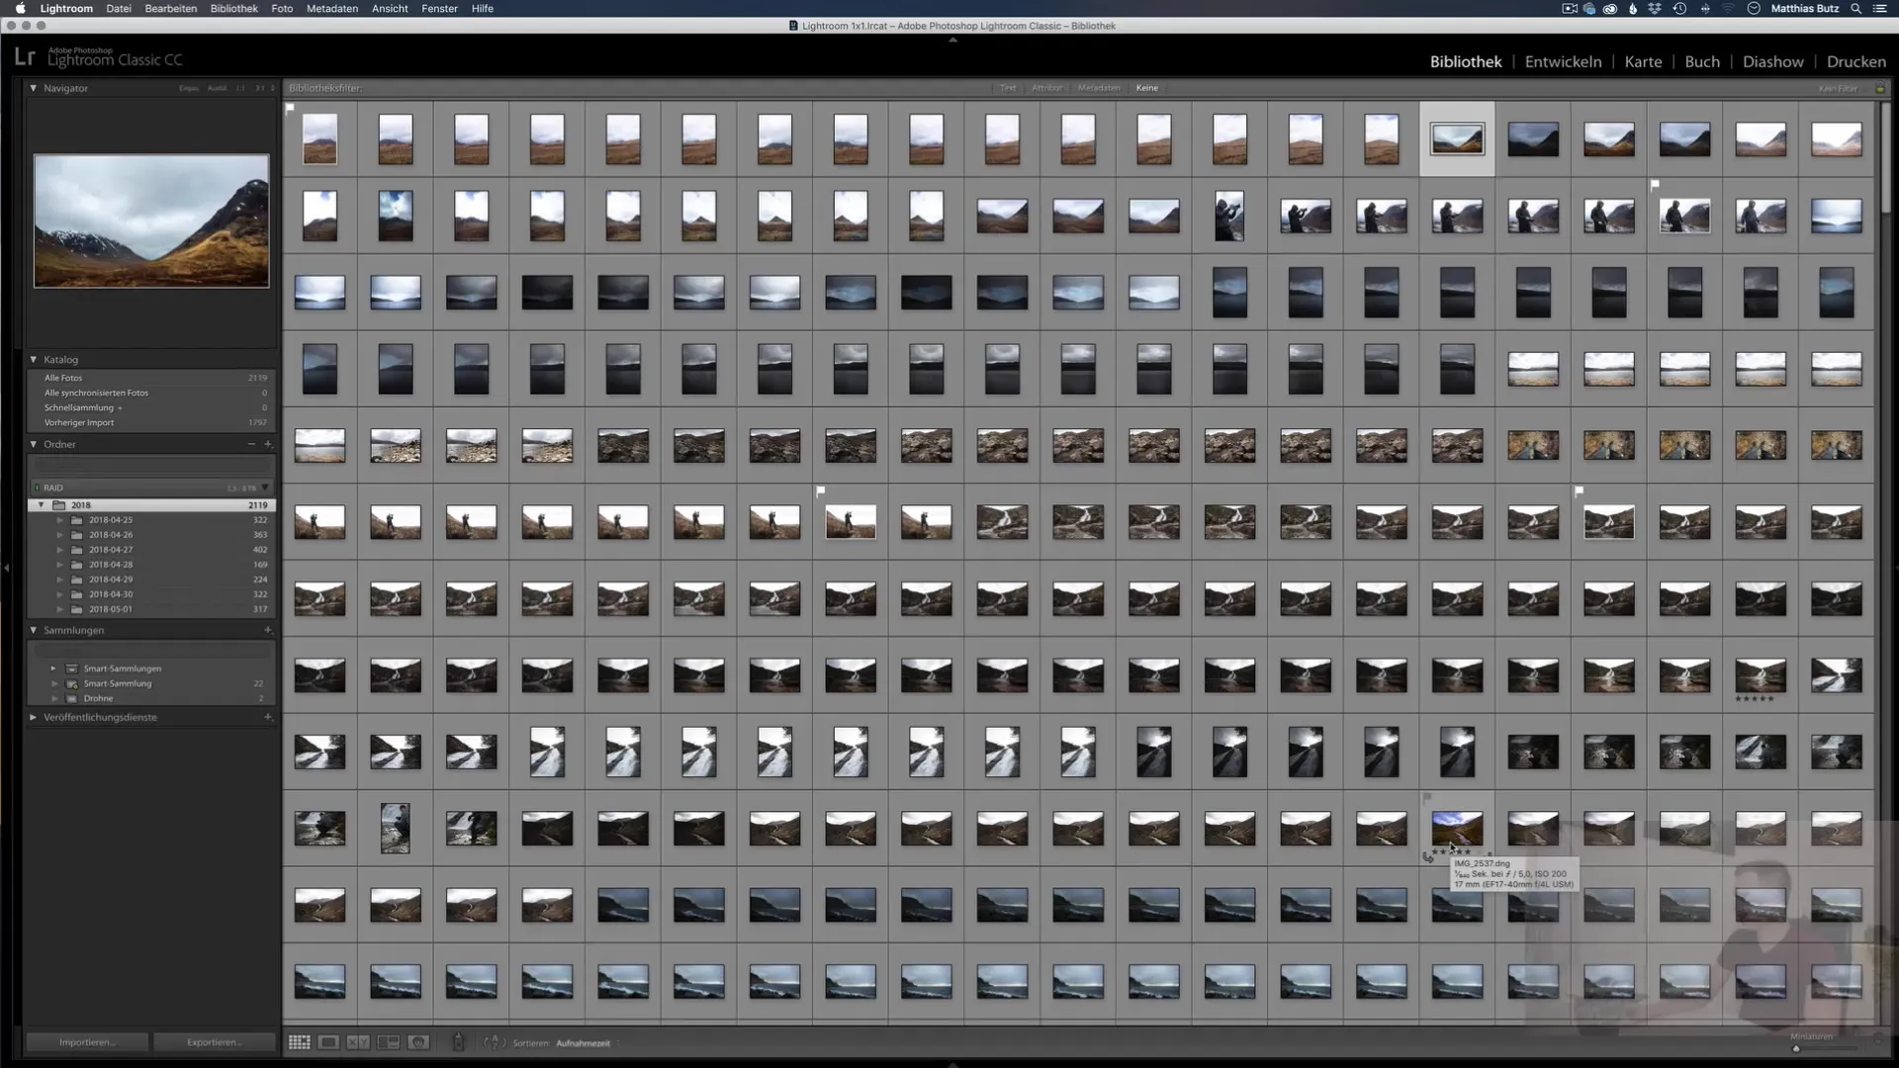This screenshot has height=1068, width=1899.
Task: Select the Metadaten library filter
Action: (1099, 88)
